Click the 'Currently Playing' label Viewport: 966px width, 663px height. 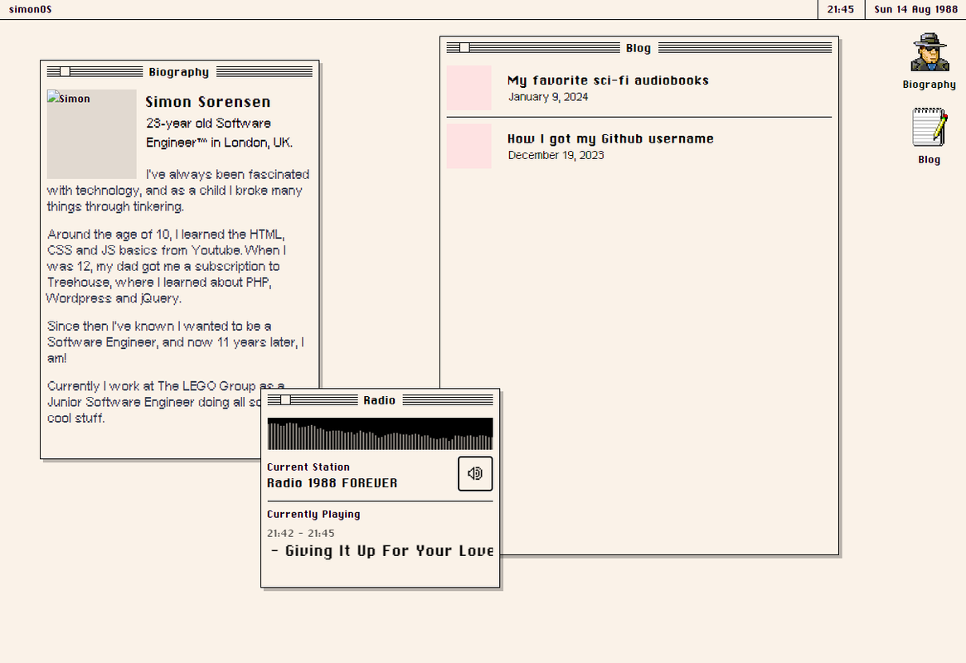click(313, 515)
